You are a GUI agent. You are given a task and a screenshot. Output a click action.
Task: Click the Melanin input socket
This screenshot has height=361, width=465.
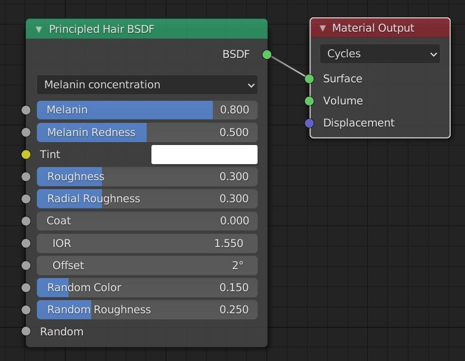pos(26,110)
